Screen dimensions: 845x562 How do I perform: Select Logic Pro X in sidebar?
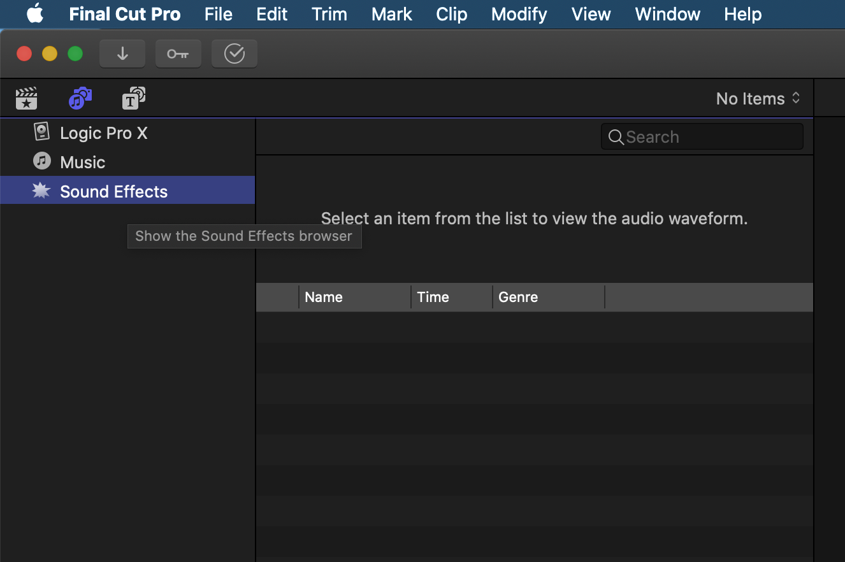[103, 133]
